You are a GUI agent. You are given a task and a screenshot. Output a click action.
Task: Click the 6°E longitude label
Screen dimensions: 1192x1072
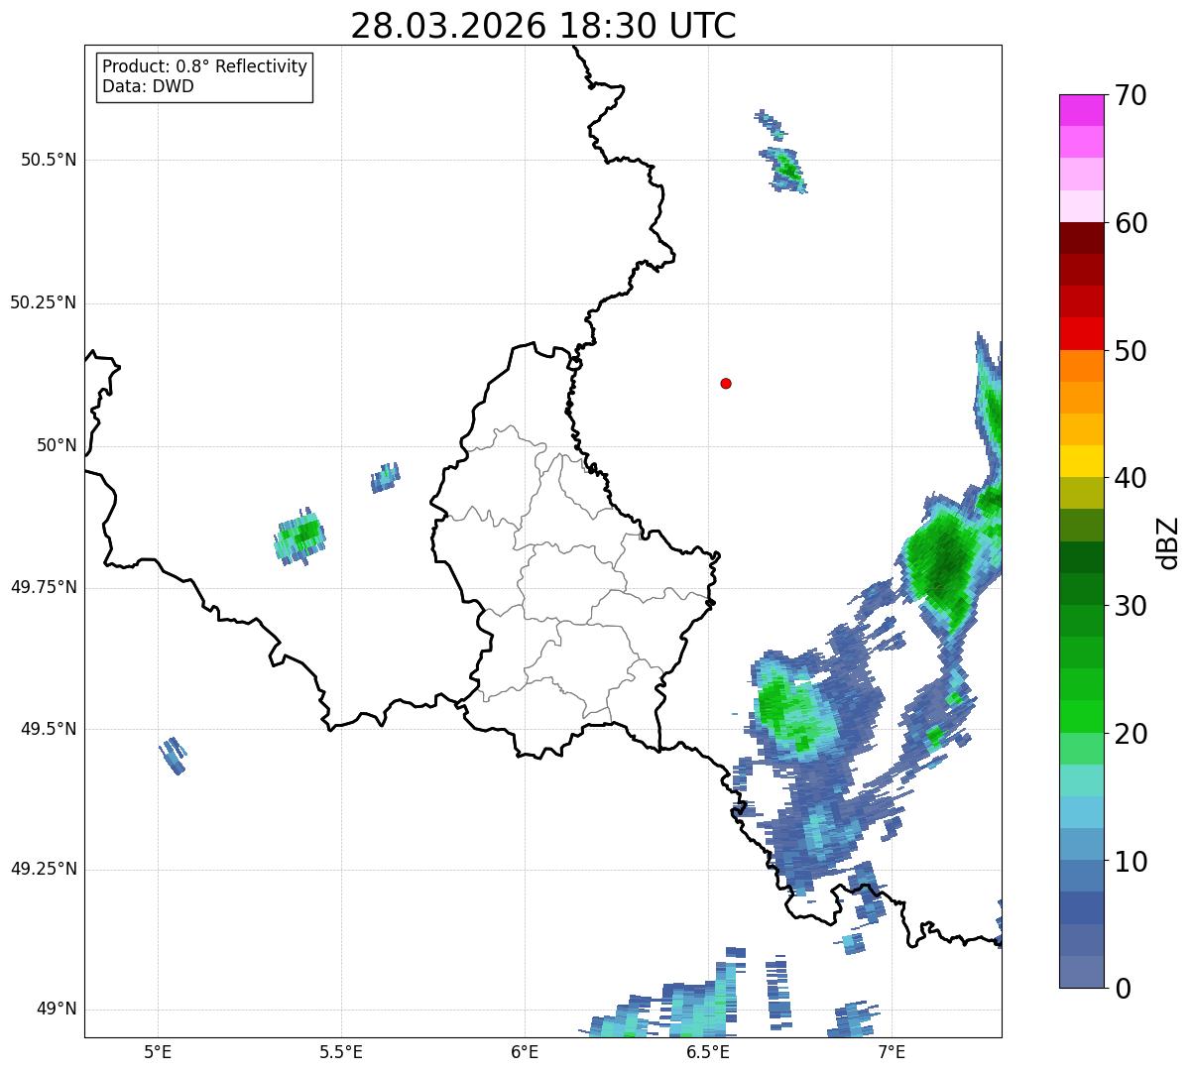tap(525, 1051)
